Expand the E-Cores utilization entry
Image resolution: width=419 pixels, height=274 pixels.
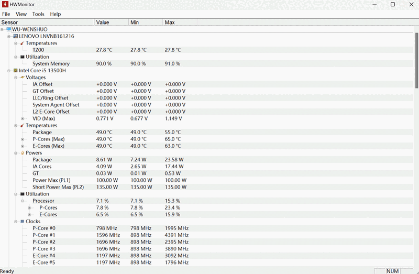coord(29,215)
